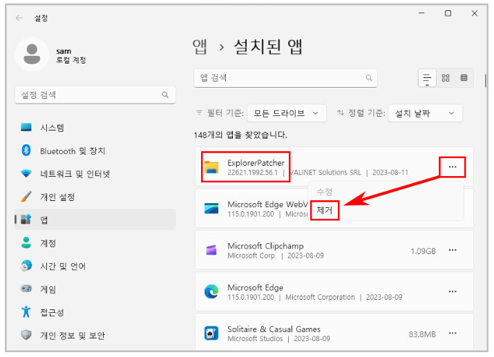The image size is (494, 357).
Task: Open 개인 설정 category
Action: tap(95, 197)
